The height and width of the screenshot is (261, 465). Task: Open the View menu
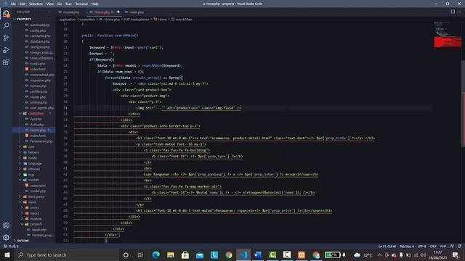tap(50, 4)
